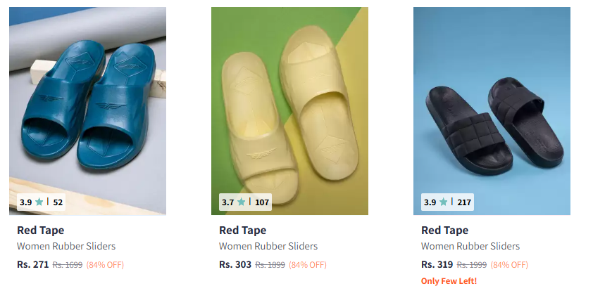593x298 pixels.
Task: Open Red Tape brand link for Rs. 319 product
Action: (445, 230)
